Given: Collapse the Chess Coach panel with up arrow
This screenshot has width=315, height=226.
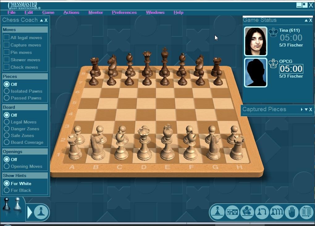Looking at the screenshot, I should point(41,20).
